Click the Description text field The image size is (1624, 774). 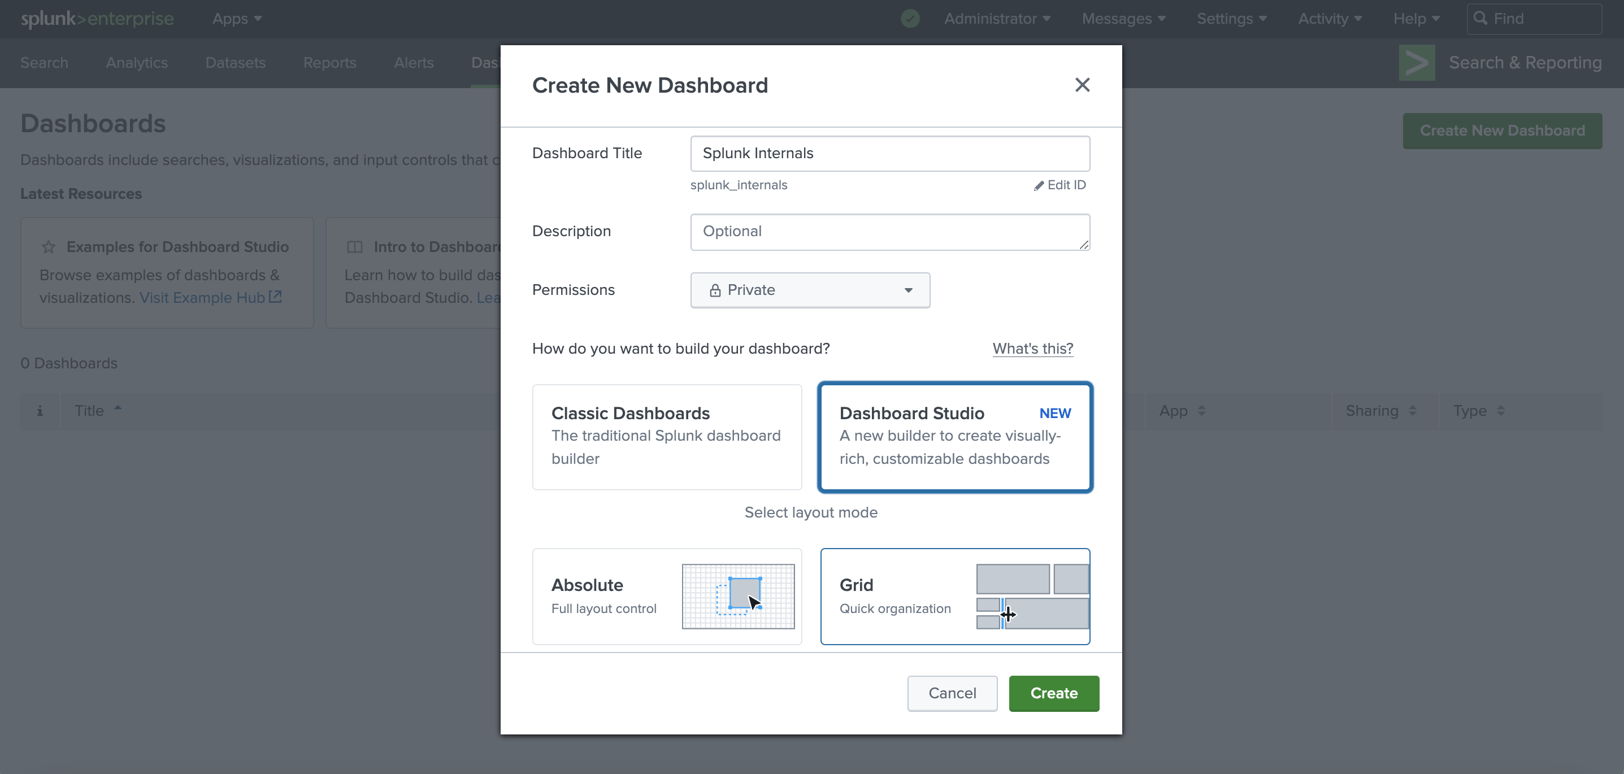click(x=889, y=232)
